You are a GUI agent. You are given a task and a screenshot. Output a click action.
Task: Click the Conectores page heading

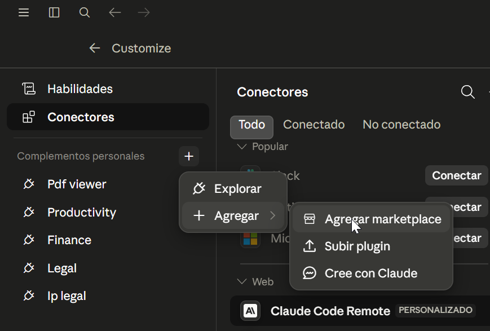[272, 92]
